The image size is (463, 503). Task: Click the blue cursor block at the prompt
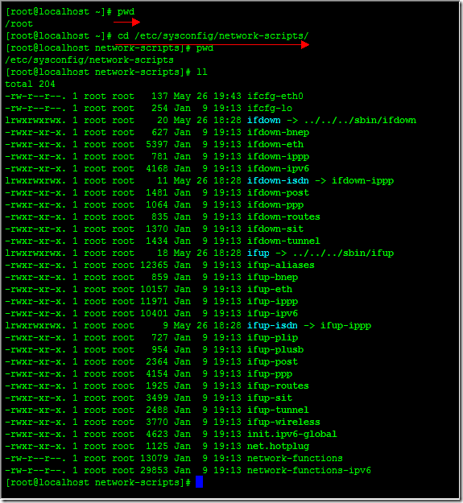click(x=199, y=482)
